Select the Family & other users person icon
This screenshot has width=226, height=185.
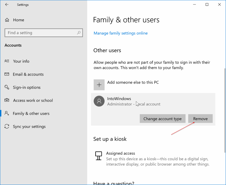click(7, 113)
